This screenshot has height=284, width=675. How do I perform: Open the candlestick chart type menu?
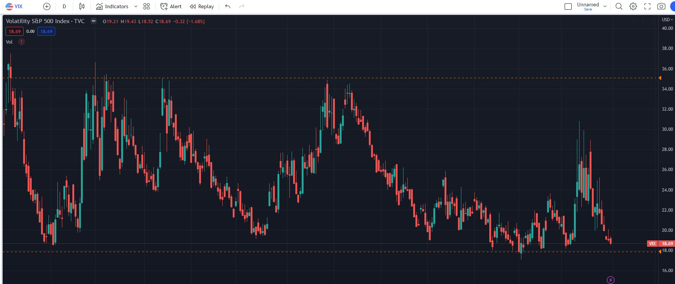(x=82, y=6)
